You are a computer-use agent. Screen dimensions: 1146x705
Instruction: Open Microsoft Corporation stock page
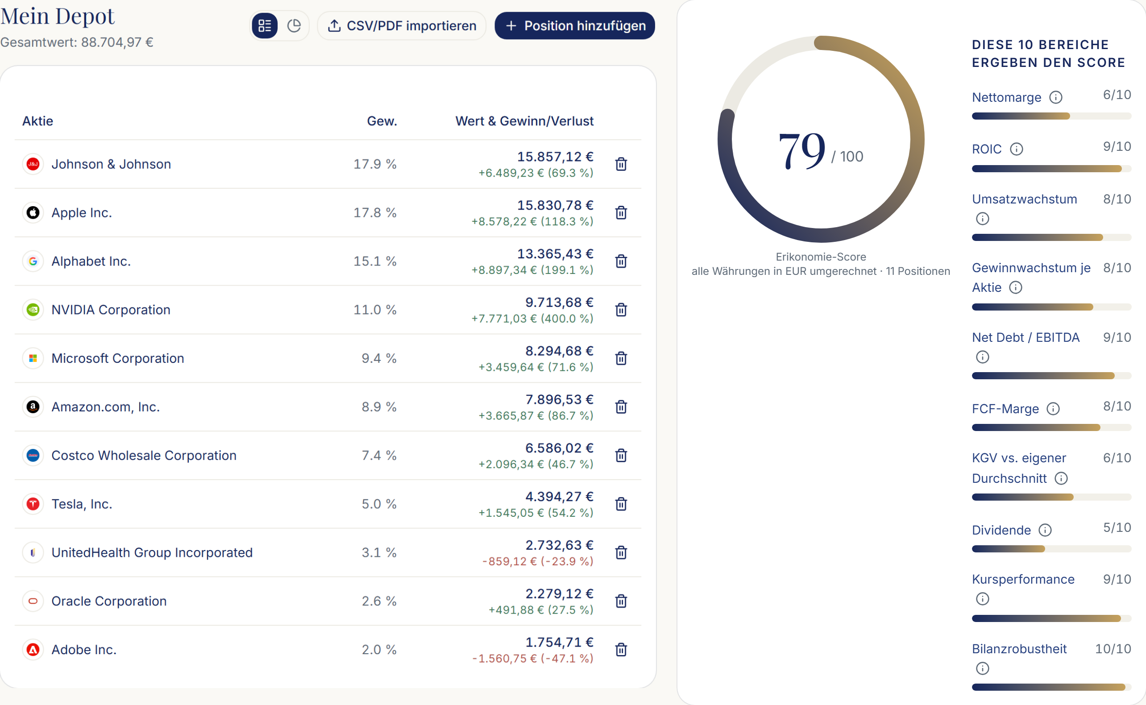click(x=118, y=358)
